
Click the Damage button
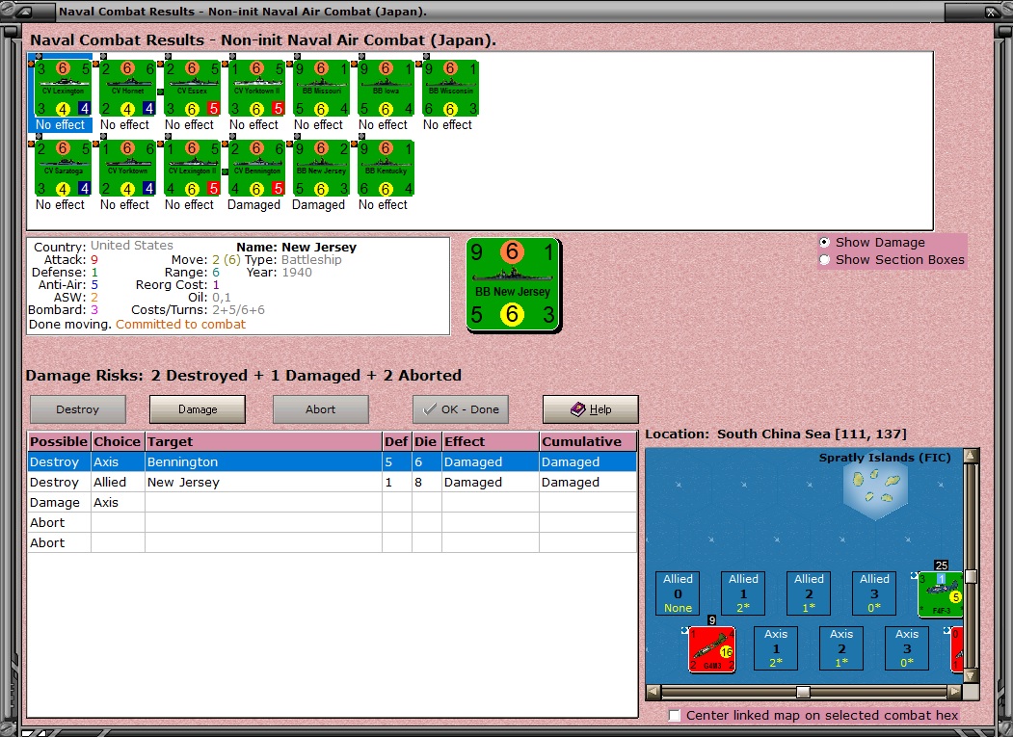pos(198,409)
